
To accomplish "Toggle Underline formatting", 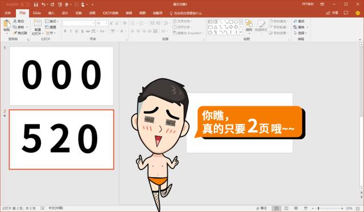I will [x=76, y=31].
